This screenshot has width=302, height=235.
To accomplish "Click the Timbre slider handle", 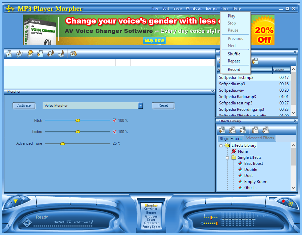I will (78, 132).
